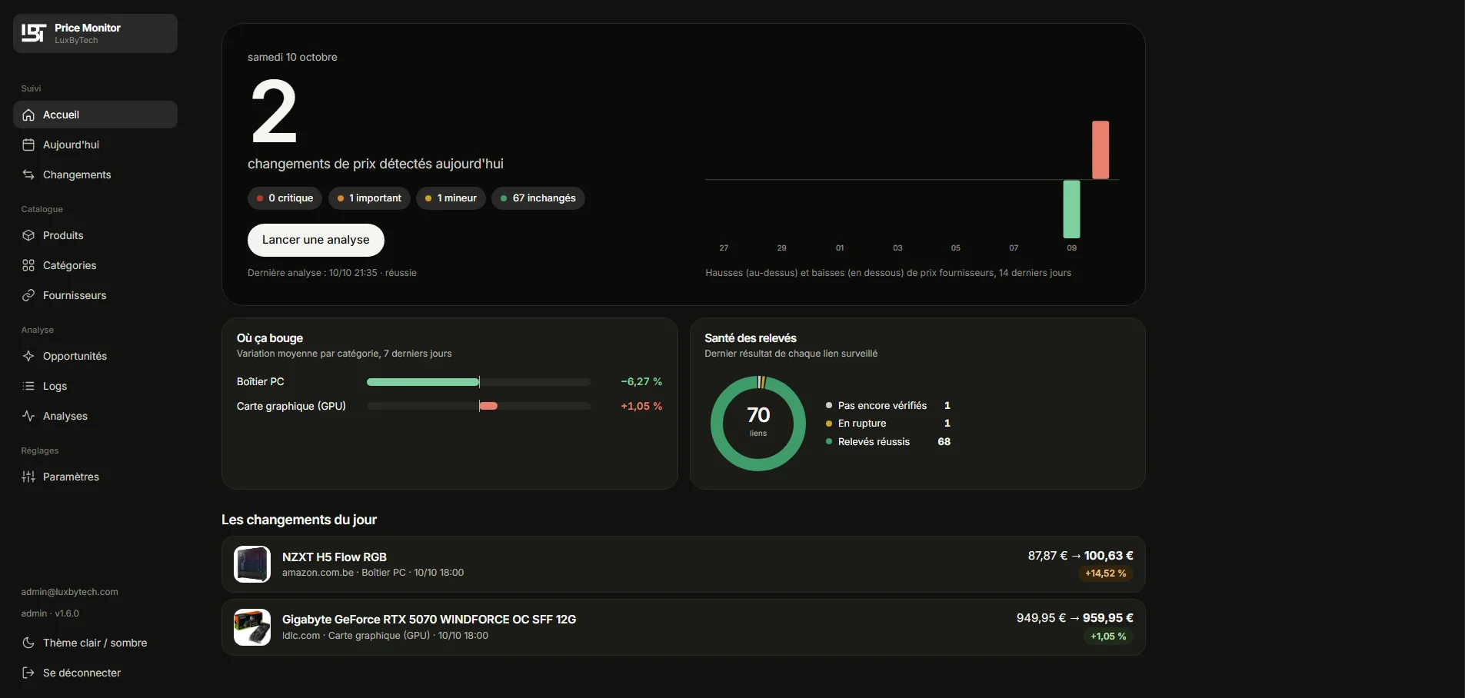Click Pas encore vérifiés legend entry
The height and width of the screenshot is (698, 1465).
pos(888,405)
